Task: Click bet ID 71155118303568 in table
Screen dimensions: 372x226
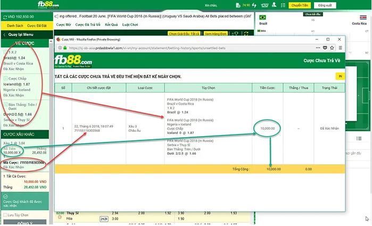Action: 87,131
